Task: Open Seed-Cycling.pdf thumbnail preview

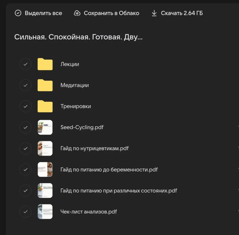Action: [45, 127]
